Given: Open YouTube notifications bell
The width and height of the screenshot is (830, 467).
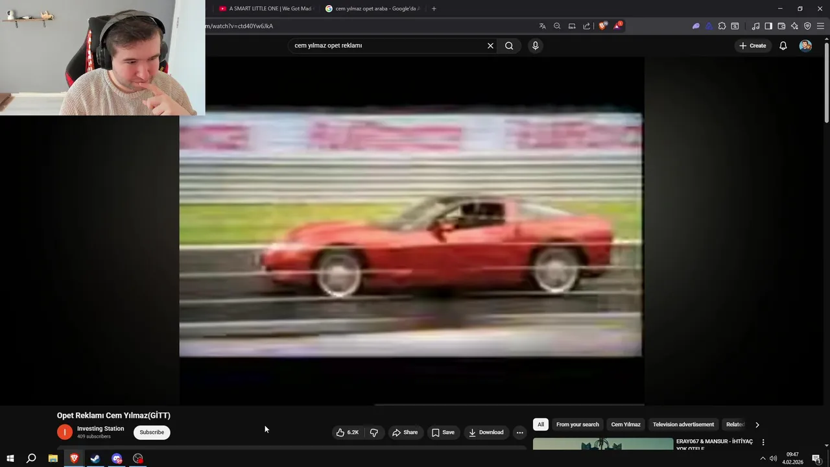Looking at the screenshot, I should click(783, 45).
